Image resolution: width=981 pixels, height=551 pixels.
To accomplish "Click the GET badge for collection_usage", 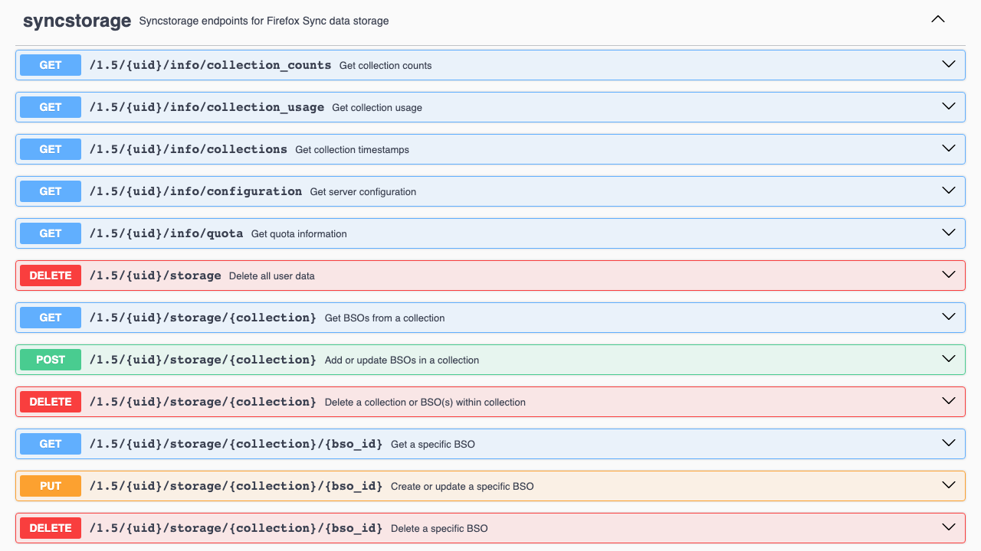I will (x=51, y=107).
